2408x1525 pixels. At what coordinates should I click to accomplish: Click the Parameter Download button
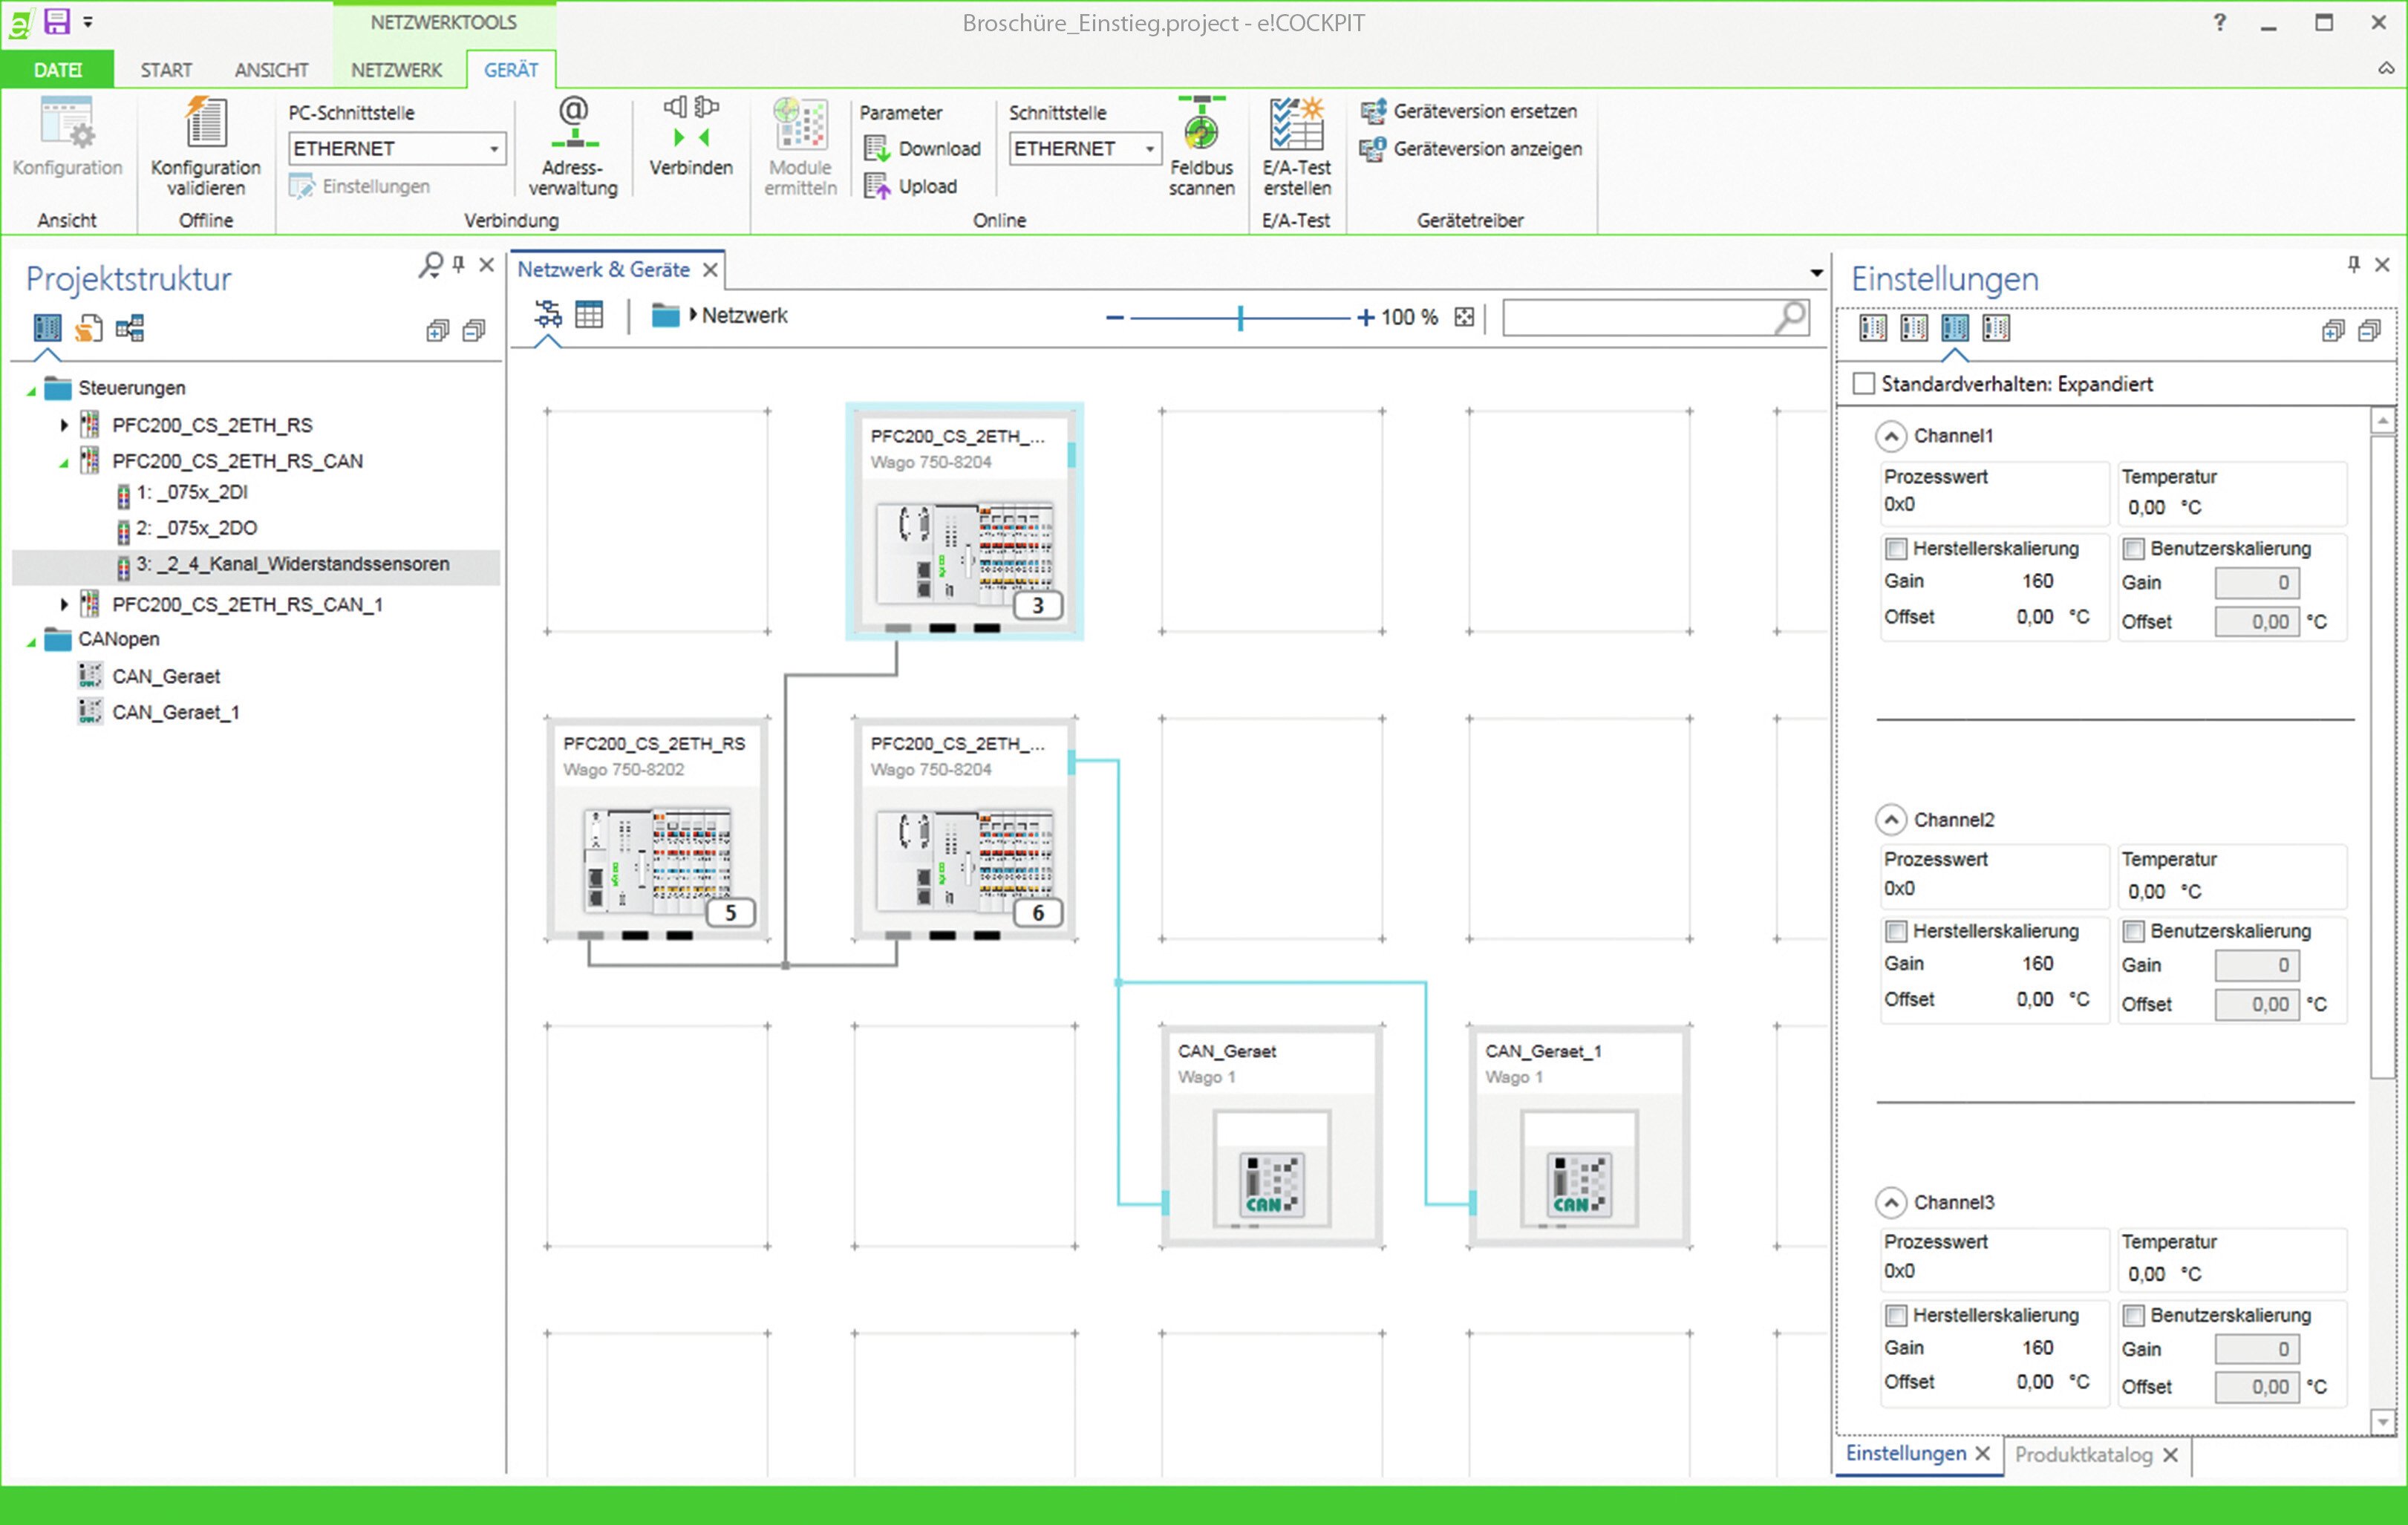tap(922, 149)
